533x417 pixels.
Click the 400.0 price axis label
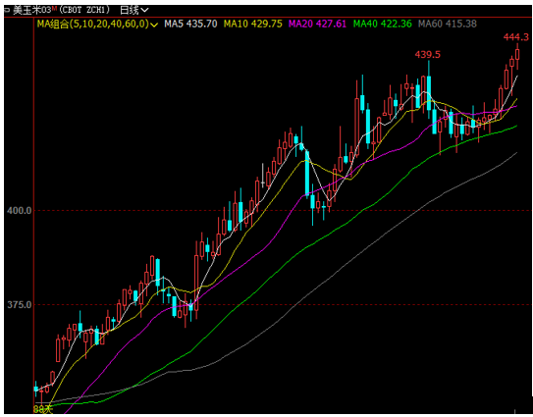[19, 211]
